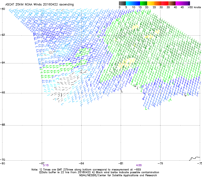Click the cyan 5-10 knots color swatch
The height and width of the screenshot is (177, 202).
pyautogui.click(x=129, y=3)
